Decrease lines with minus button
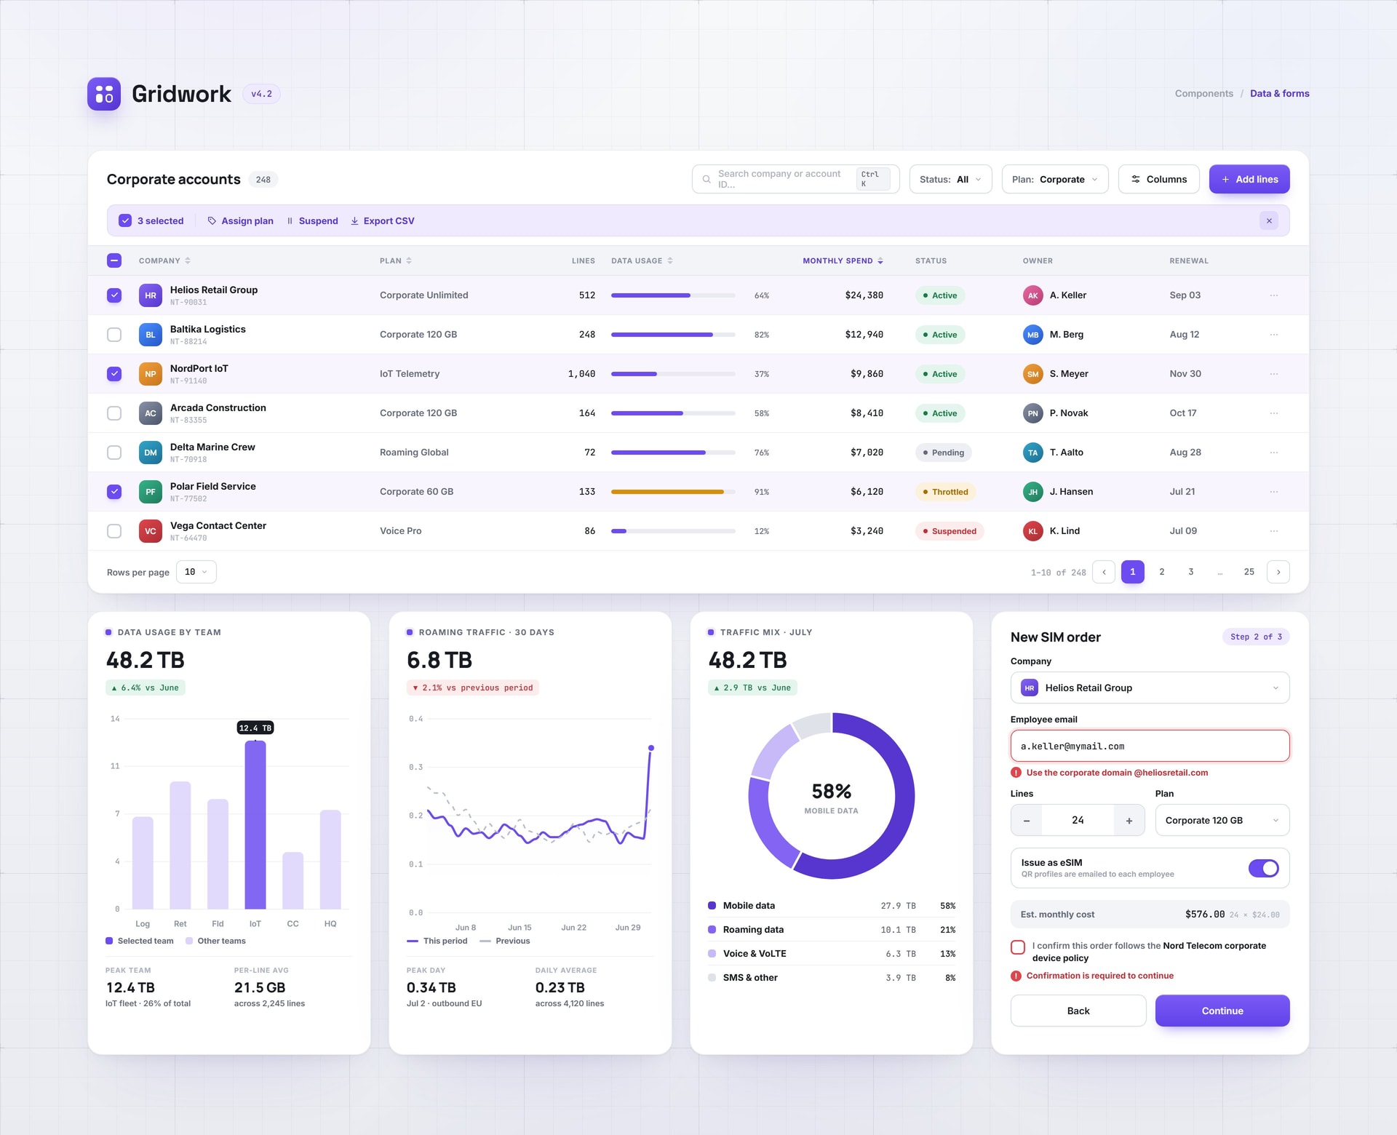This screenshot has height=1135, width=1397. click(x=1027, y=820)
